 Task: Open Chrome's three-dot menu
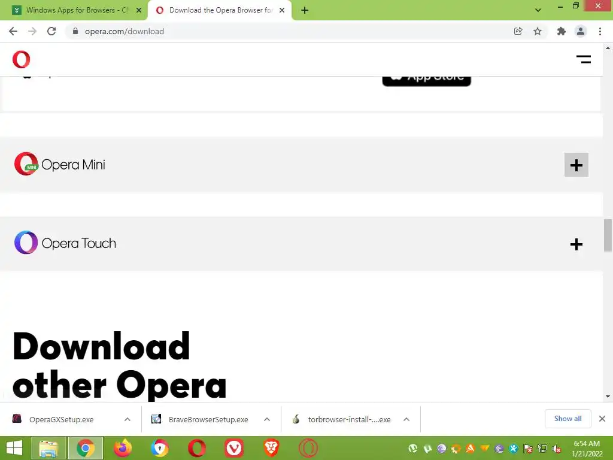click(x=600, y=31)
